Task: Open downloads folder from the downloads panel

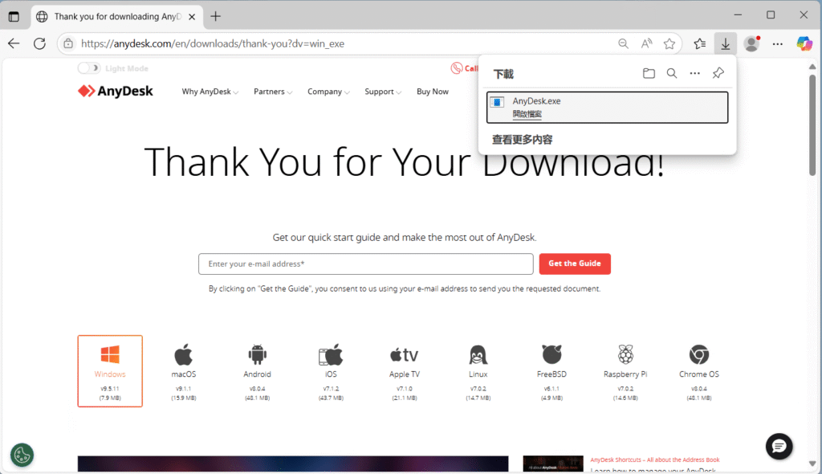Action: 649,74
